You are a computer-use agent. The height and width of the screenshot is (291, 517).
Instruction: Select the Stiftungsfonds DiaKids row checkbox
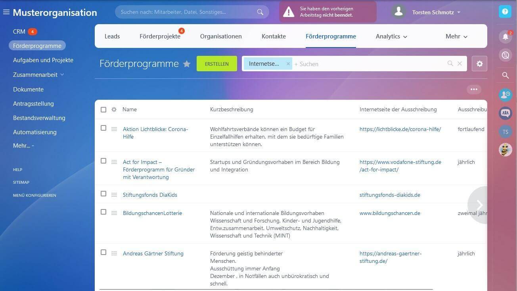click(103, 194)
